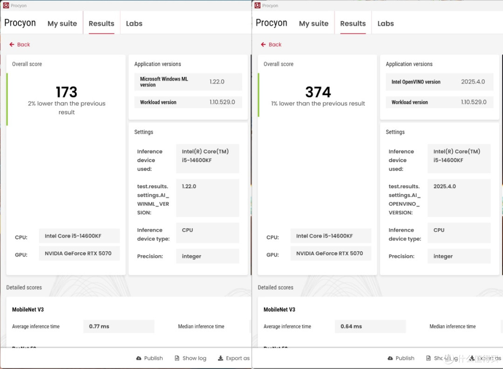Click Inference device type CPU in left window

pos(208,232)
